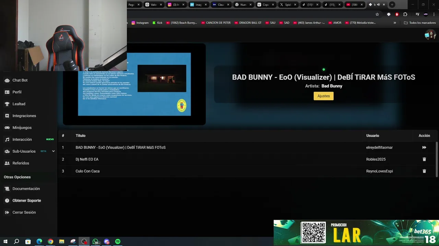Open Snipping Tool from the taskbar
Viewport: 439px width, 246px height.
click(x=73, y=242)
